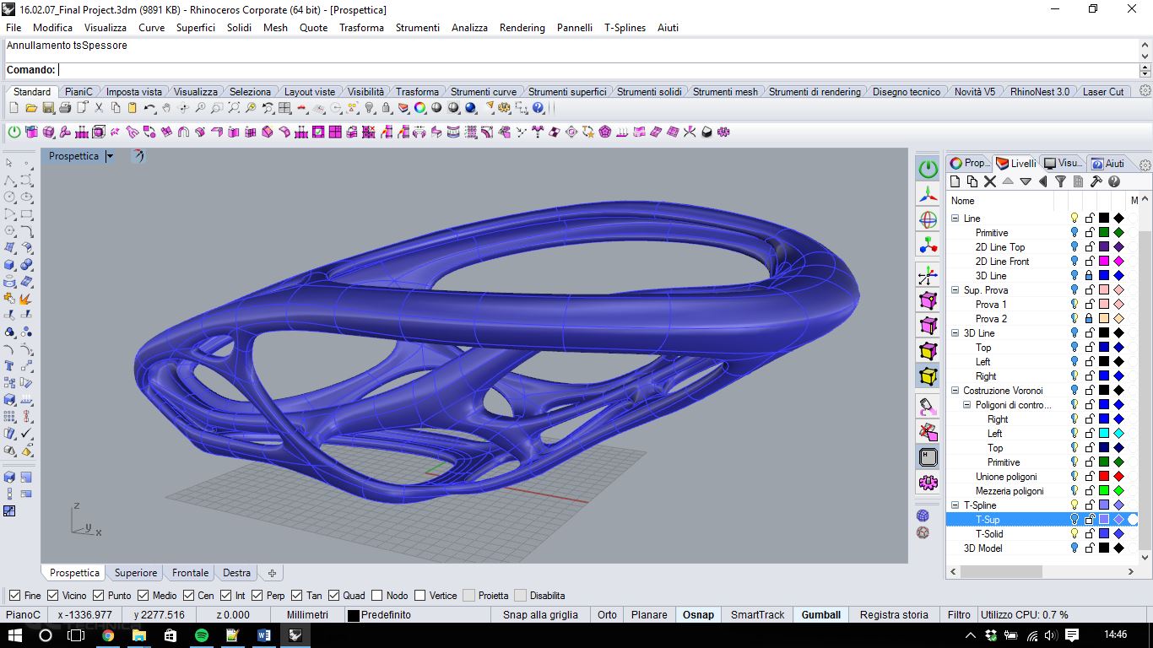Select the Text T tool in left sidebar
The image size is (1153, 648).
[x=9, y=365]
